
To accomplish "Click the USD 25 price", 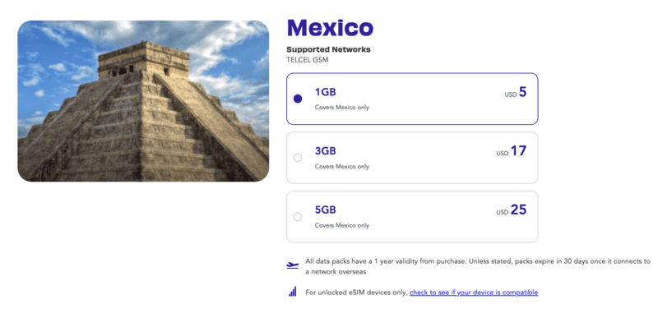I will click(x=511, y=210).
